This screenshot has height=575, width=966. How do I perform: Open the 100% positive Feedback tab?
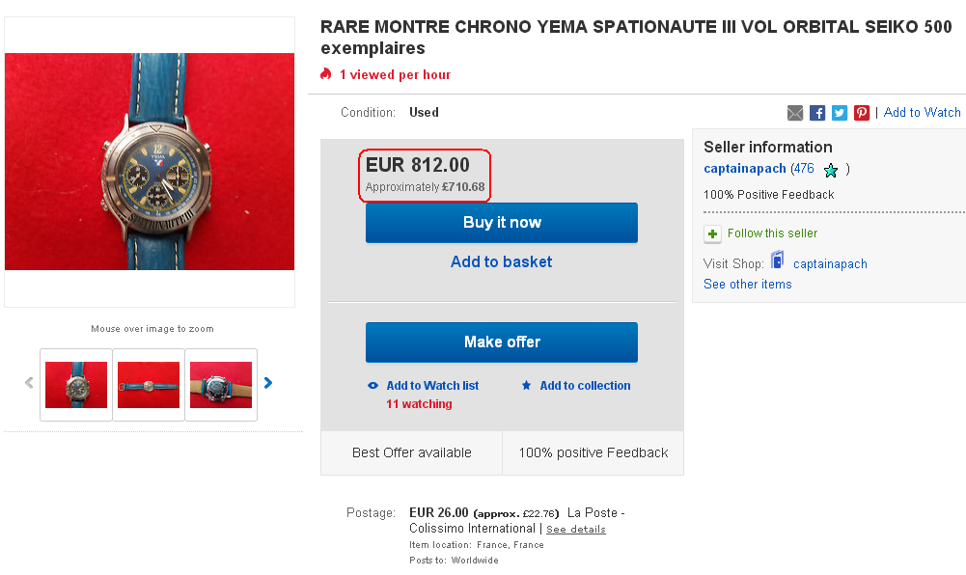click(593, 452)
